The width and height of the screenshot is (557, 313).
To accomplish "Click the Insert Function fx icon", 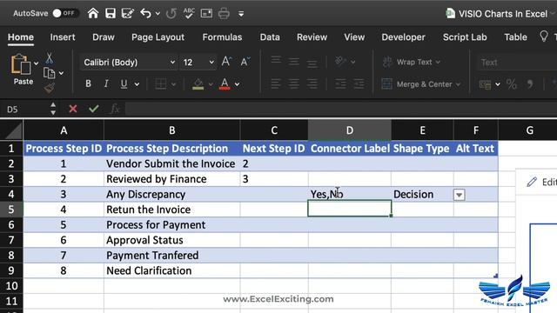I will (114, 109).
